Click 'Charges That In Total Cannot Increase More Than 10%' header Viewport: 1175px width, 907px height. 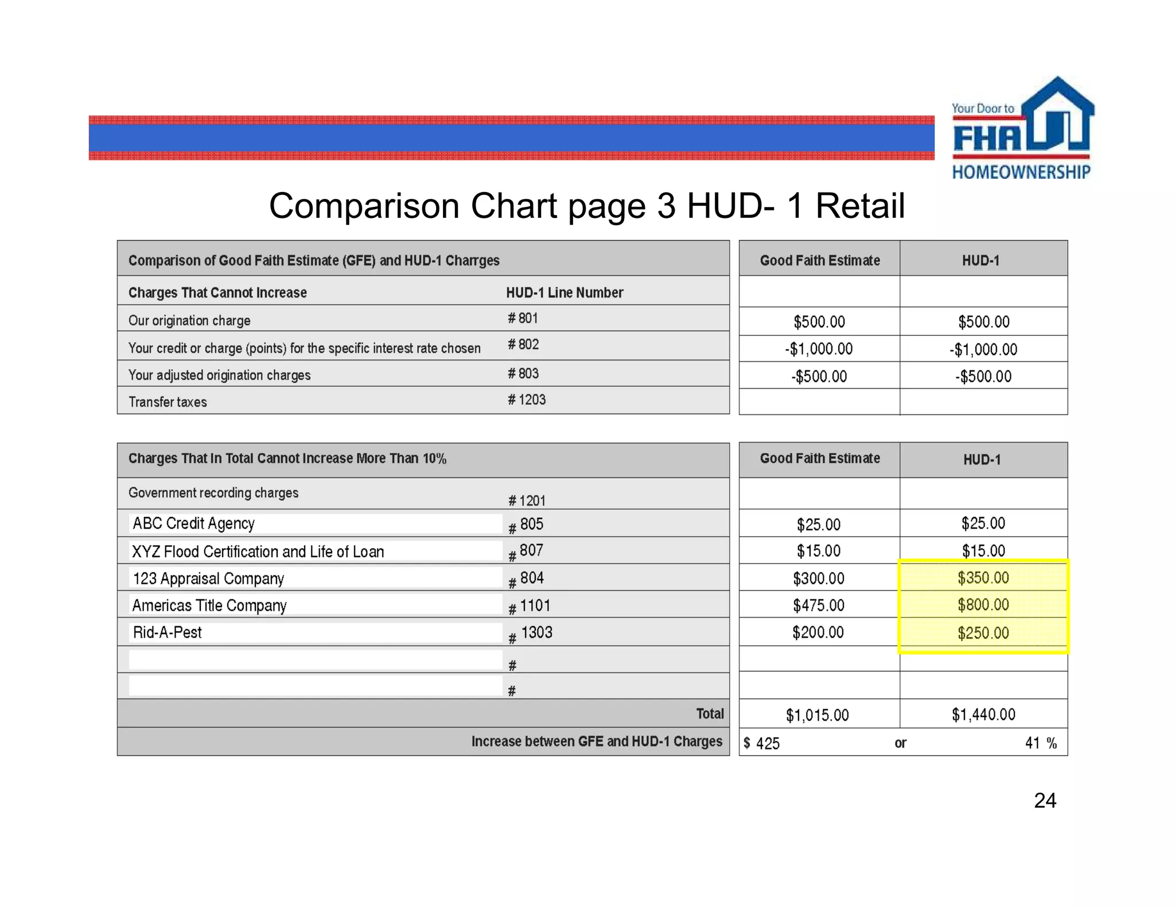click(287, 459)
